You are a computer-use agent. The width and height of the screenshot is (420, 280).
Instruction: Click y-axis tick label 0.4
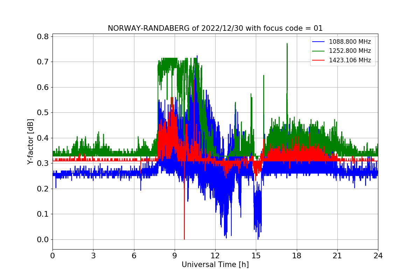click(43, 138)
